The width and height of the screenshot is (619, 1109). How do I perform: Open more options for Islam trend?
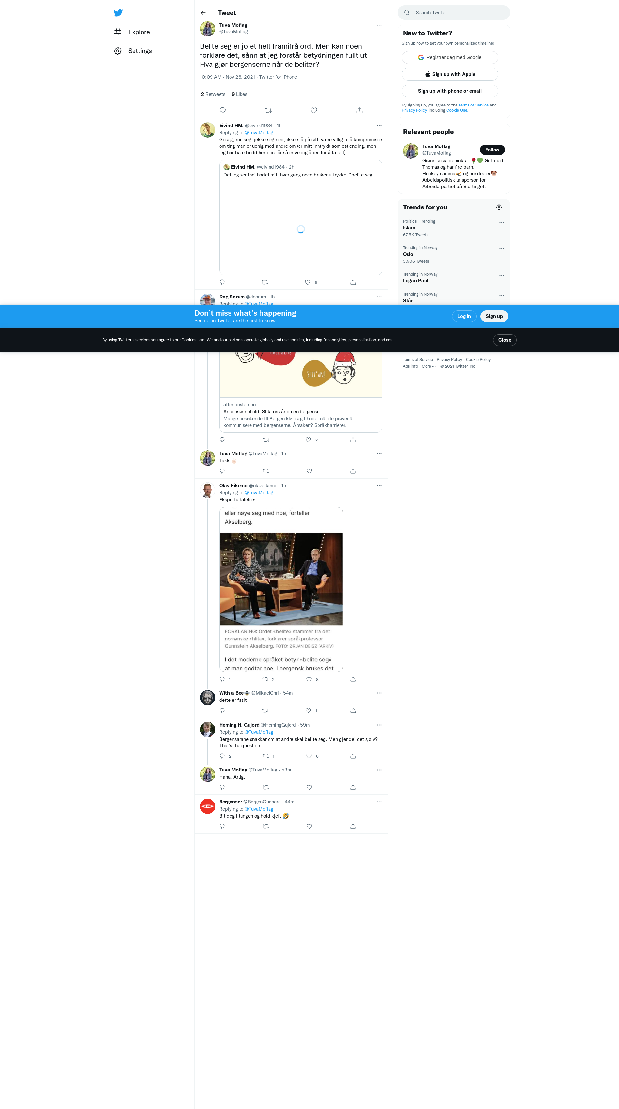502,223
